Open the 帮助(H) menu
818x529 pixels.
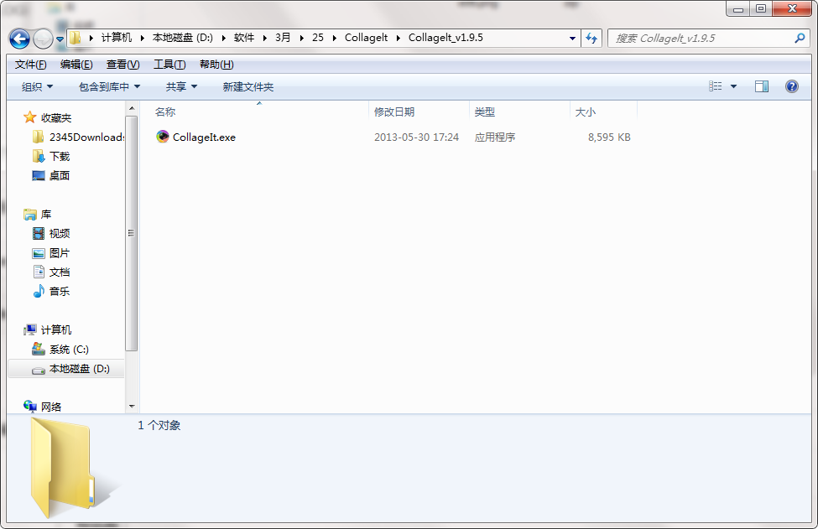[216, 64]
